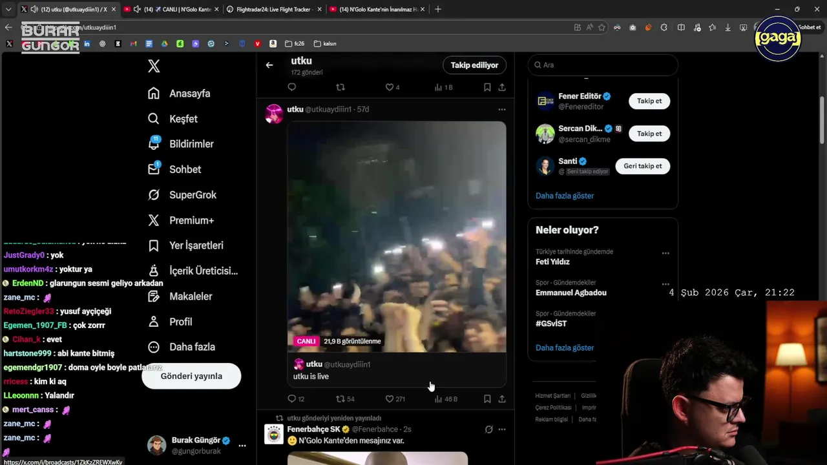
Task: Reply to the top post above utku's video
Action: click(292, 87)
